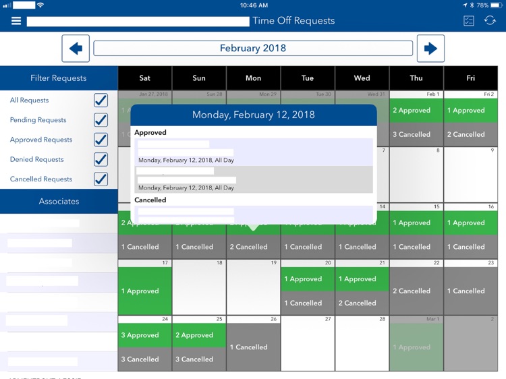This screenshot has height=379, width=506.
Task: Select second approved request in popup
Action: (254, 179)
